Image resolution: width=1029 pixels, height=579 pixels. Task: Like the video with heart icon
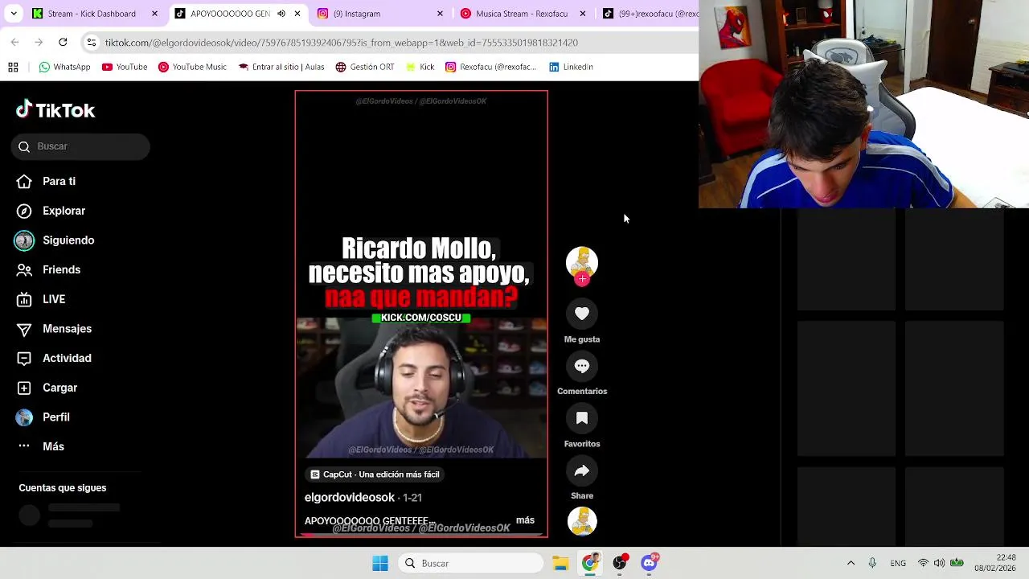point(582,314)
